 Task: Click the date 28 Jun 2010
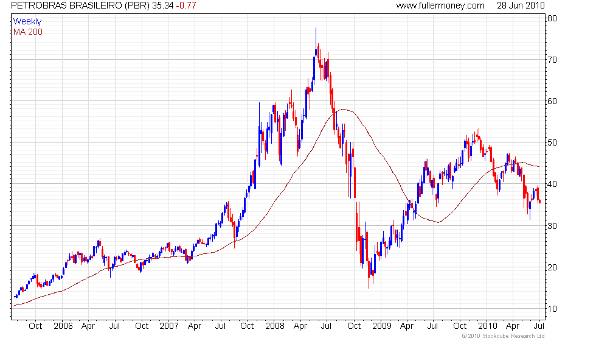(521, 5)
